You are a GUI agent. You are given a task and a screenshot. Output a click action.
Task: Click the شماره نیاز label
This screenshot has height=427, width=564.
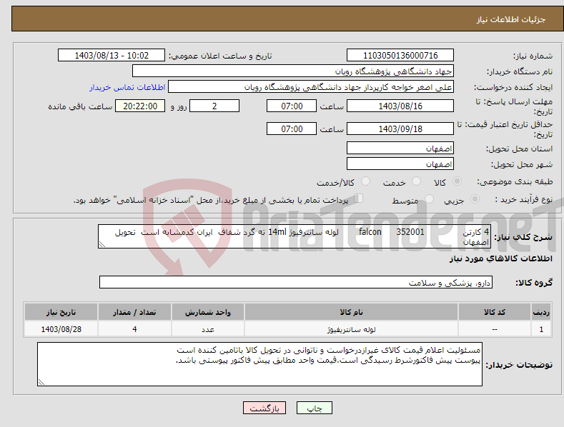pyautogui.click(x=533, y=56)
